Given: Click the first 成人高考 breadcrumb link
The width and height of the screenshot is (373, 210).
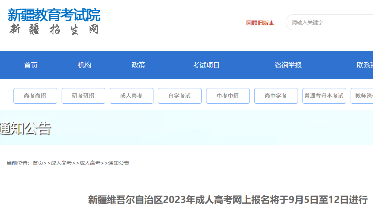Looking at the screenshot, I should (x=61, y=163).
